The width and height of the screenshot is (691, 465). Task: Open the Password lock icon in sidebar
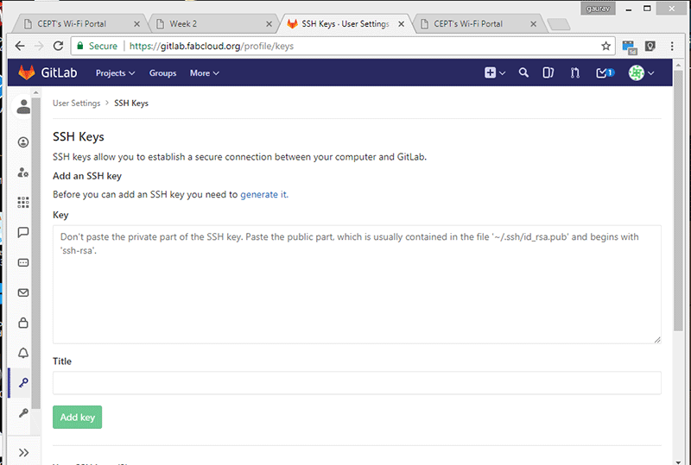tap(23, 323)
